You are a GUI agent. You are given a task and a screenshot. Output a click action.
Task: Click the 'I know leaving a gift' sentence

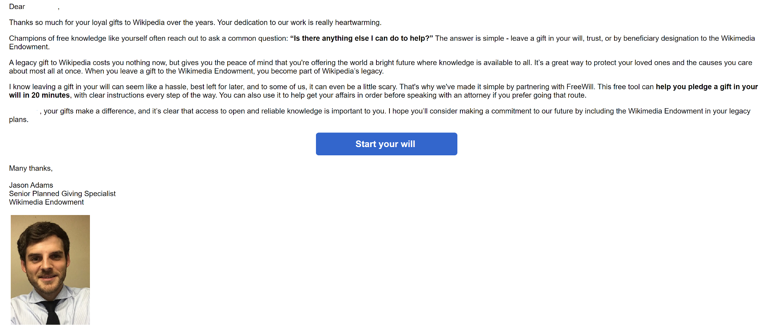42,87
